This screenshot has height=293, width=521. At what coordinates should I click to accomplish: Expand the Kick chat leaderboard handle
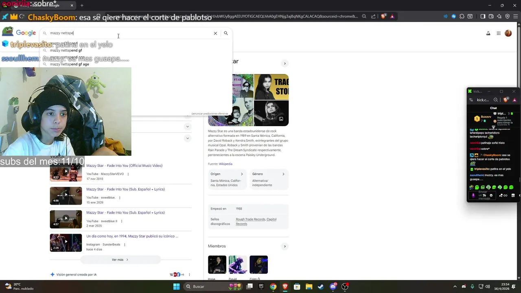click(493, 127)
